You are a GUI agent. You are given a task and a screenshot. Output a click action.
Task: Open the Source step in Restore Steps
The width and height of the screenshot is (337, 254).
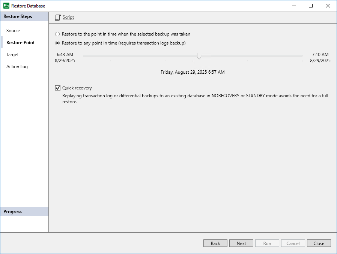click(12, 30)
